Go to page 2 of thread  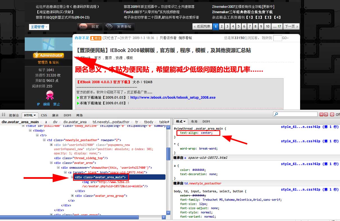pos(221,26)
